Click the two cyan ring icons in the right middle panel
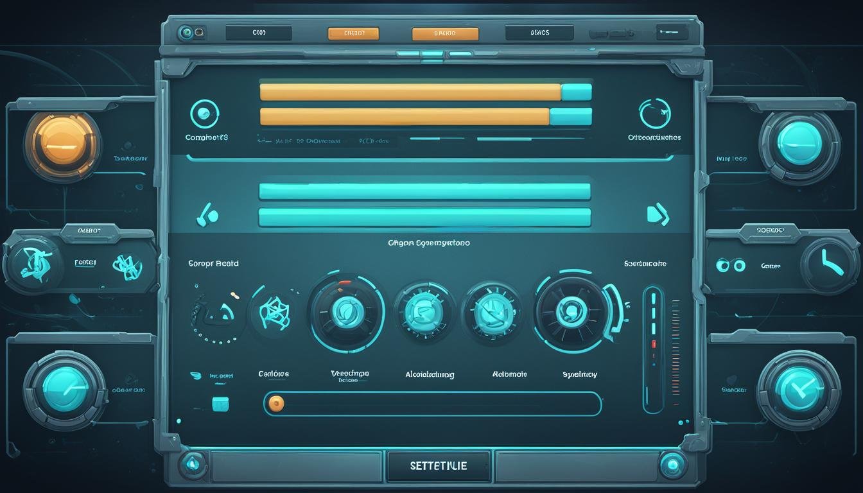Screen dimensions: 863x493 coord(731,265)
